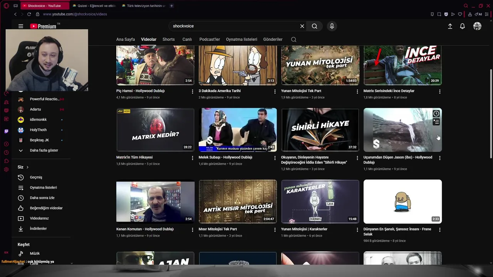Open options for Yunan Mitolojisi Tek Part
Viewport: 493px width, 277px height.
(357, 92)
